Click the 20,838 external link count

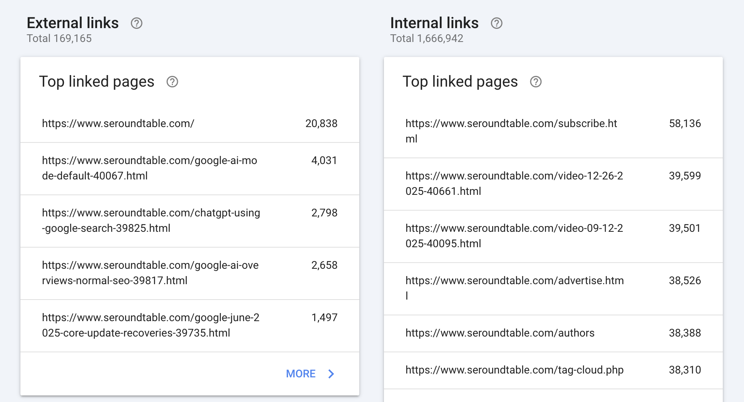pos(321,124)
